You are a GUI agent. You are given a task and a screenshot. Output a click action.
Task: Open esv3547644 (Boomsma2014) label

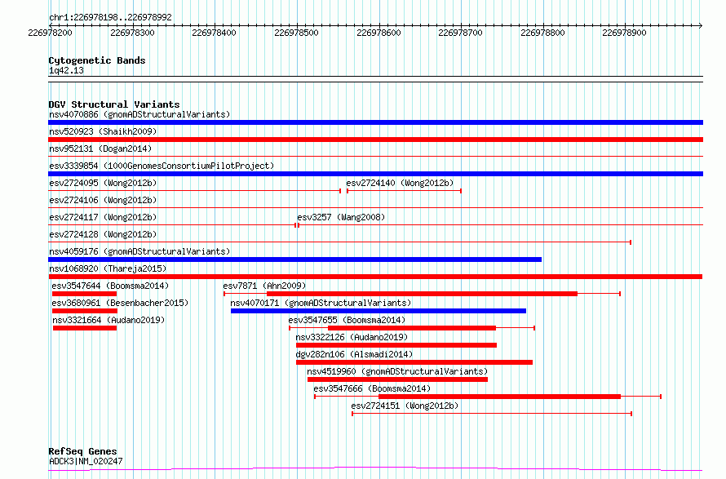pyautogui.click(x=110, y=286)
